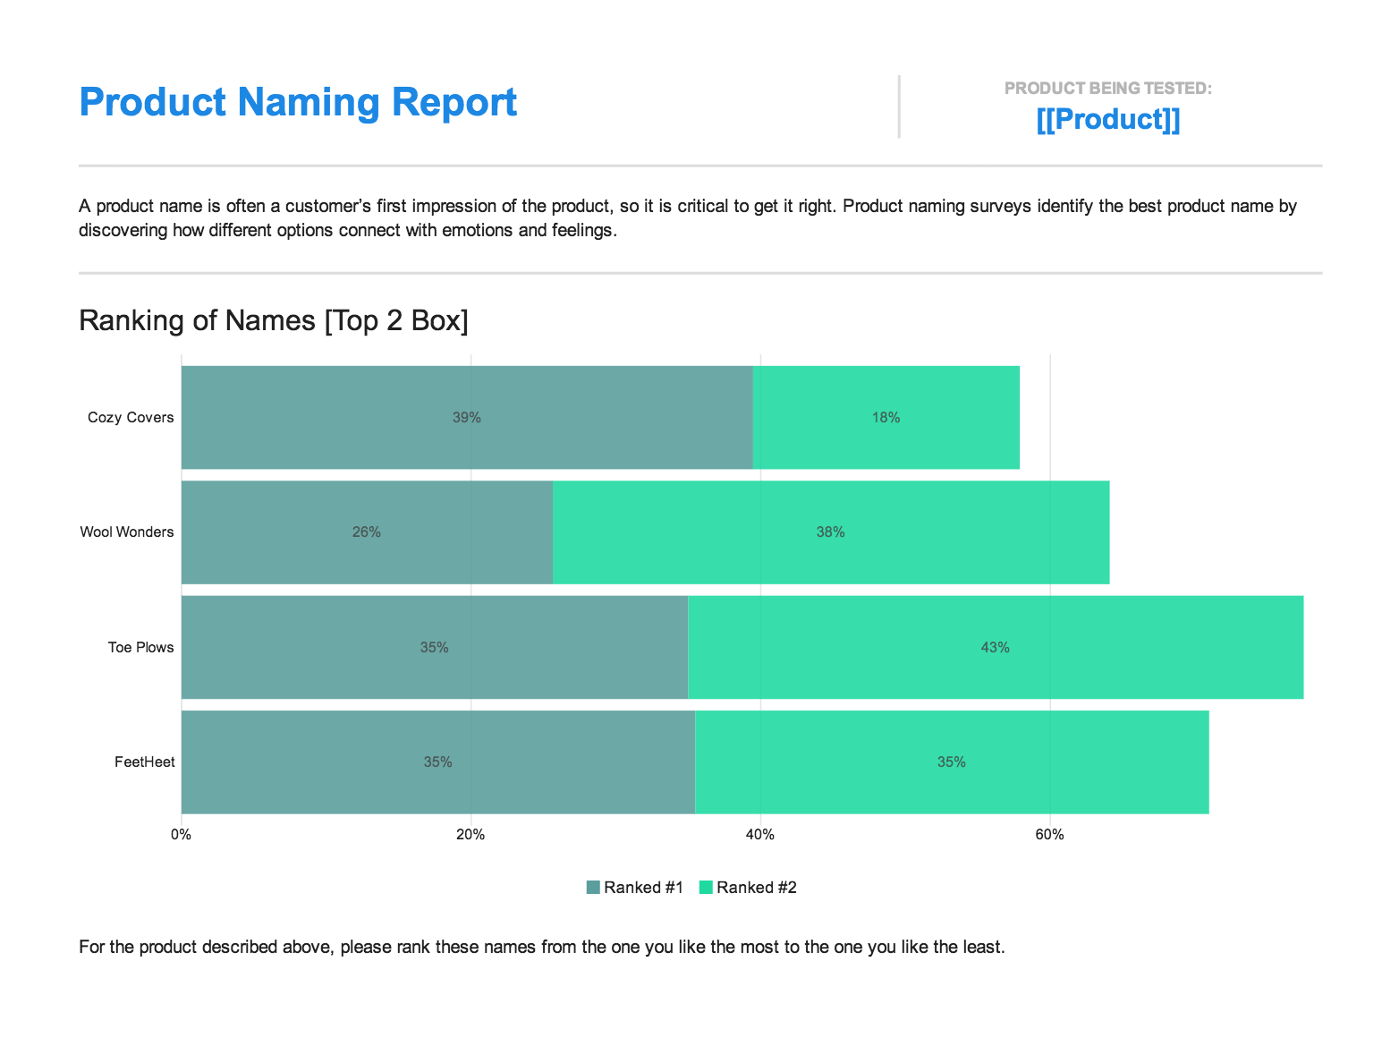Select the Toe Plows 43% bar segment

coord(996,647)
